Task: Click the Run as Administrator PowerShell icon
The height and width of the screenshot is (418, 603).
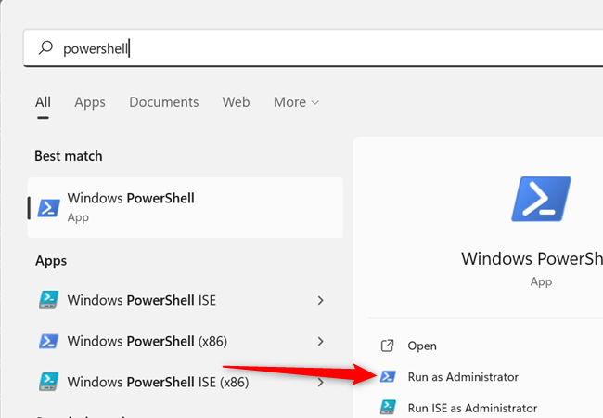Action: [x=388, y=376]
